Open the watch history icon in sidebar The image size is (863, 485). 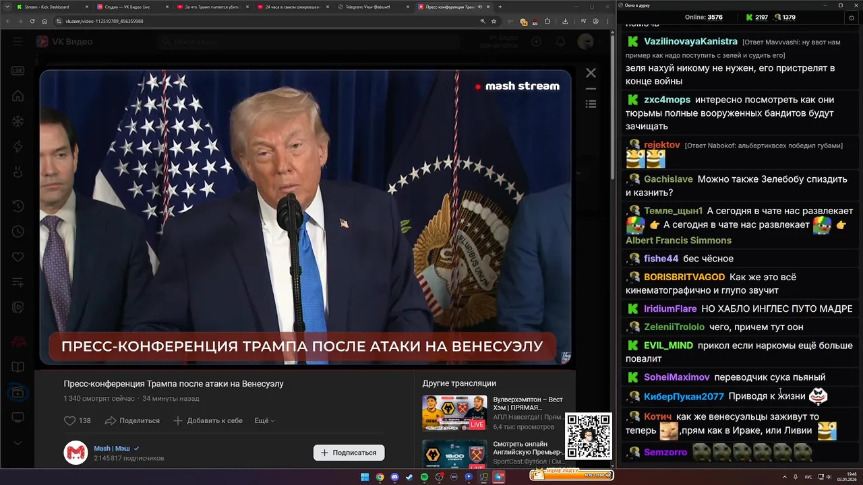[x=18, y=206]
